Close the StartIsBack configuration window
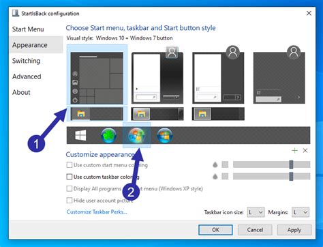Screen dimensions: 323x247 [x=309, y=13]
